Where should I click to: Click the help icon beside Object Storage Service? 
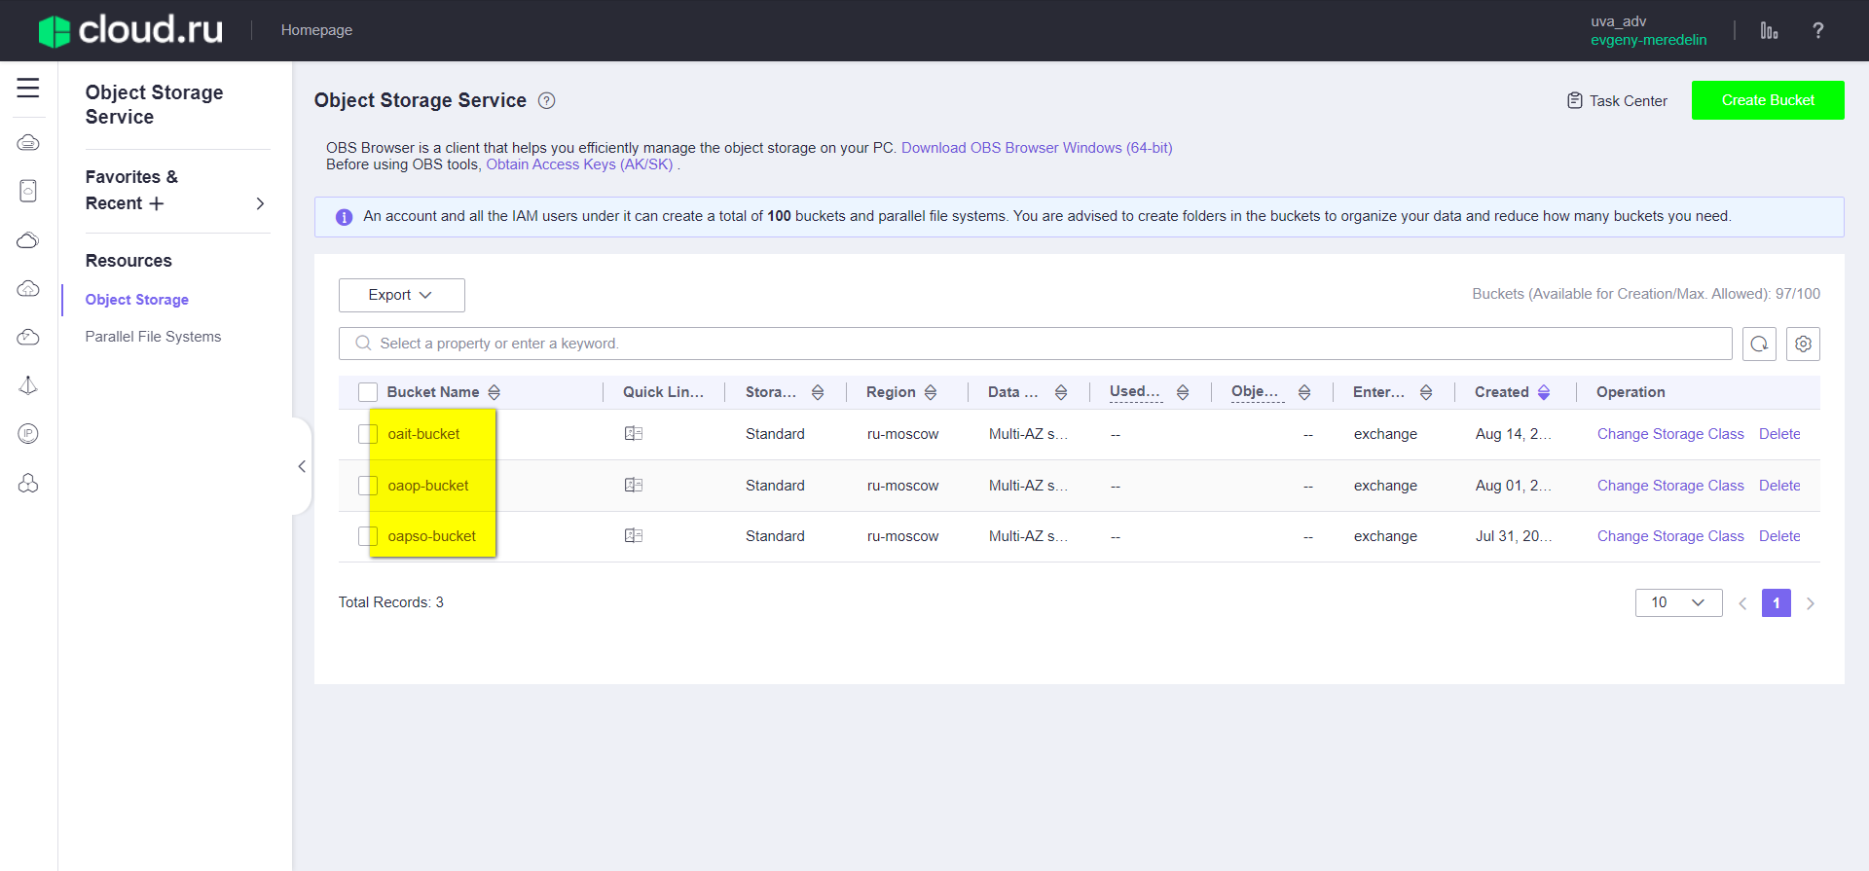coord(547,101)
